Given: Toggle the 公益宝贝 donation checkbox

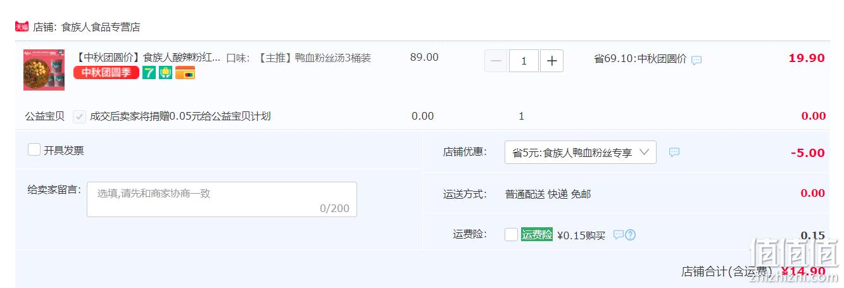Looking at the screenshot, I should [x=80, y=116].
